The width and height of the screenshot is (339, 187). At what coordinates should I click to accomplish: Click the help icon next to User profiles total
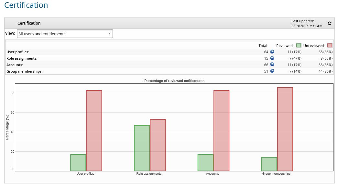pyautogui.click(x=271, y=52)
